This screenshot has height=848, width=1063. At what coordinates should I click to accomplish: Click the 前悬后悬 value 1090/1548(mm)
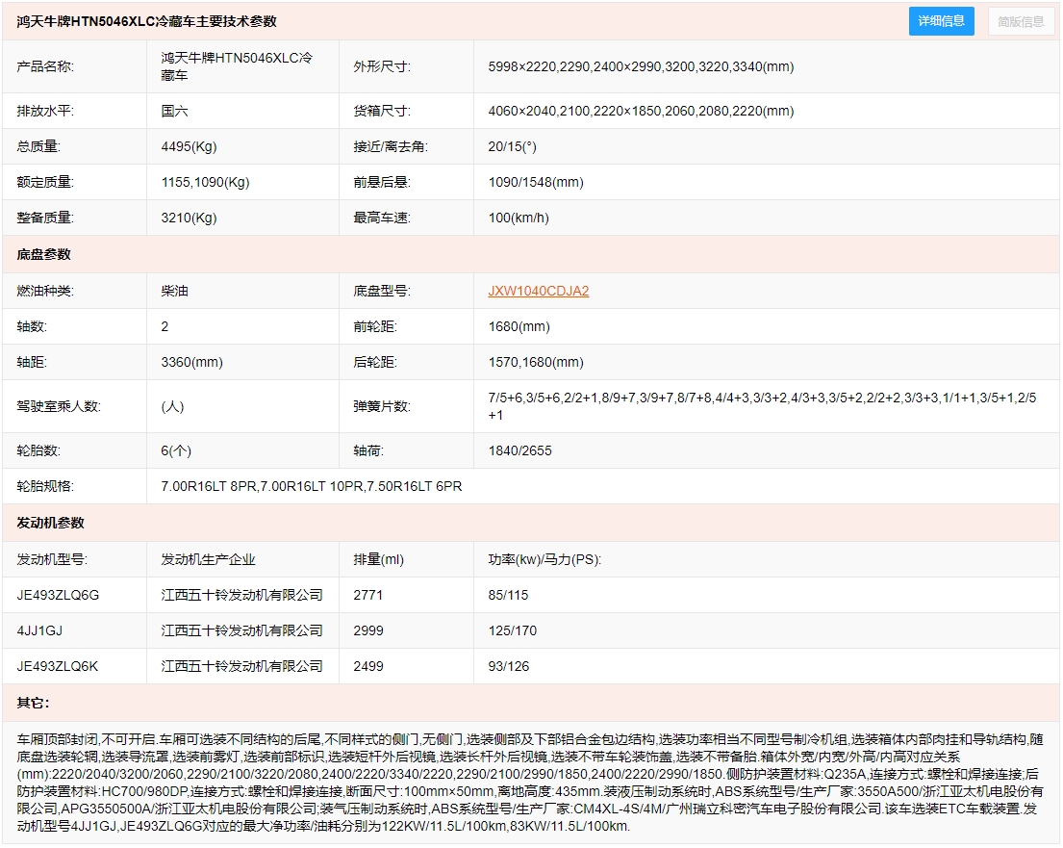pos(536,182)
